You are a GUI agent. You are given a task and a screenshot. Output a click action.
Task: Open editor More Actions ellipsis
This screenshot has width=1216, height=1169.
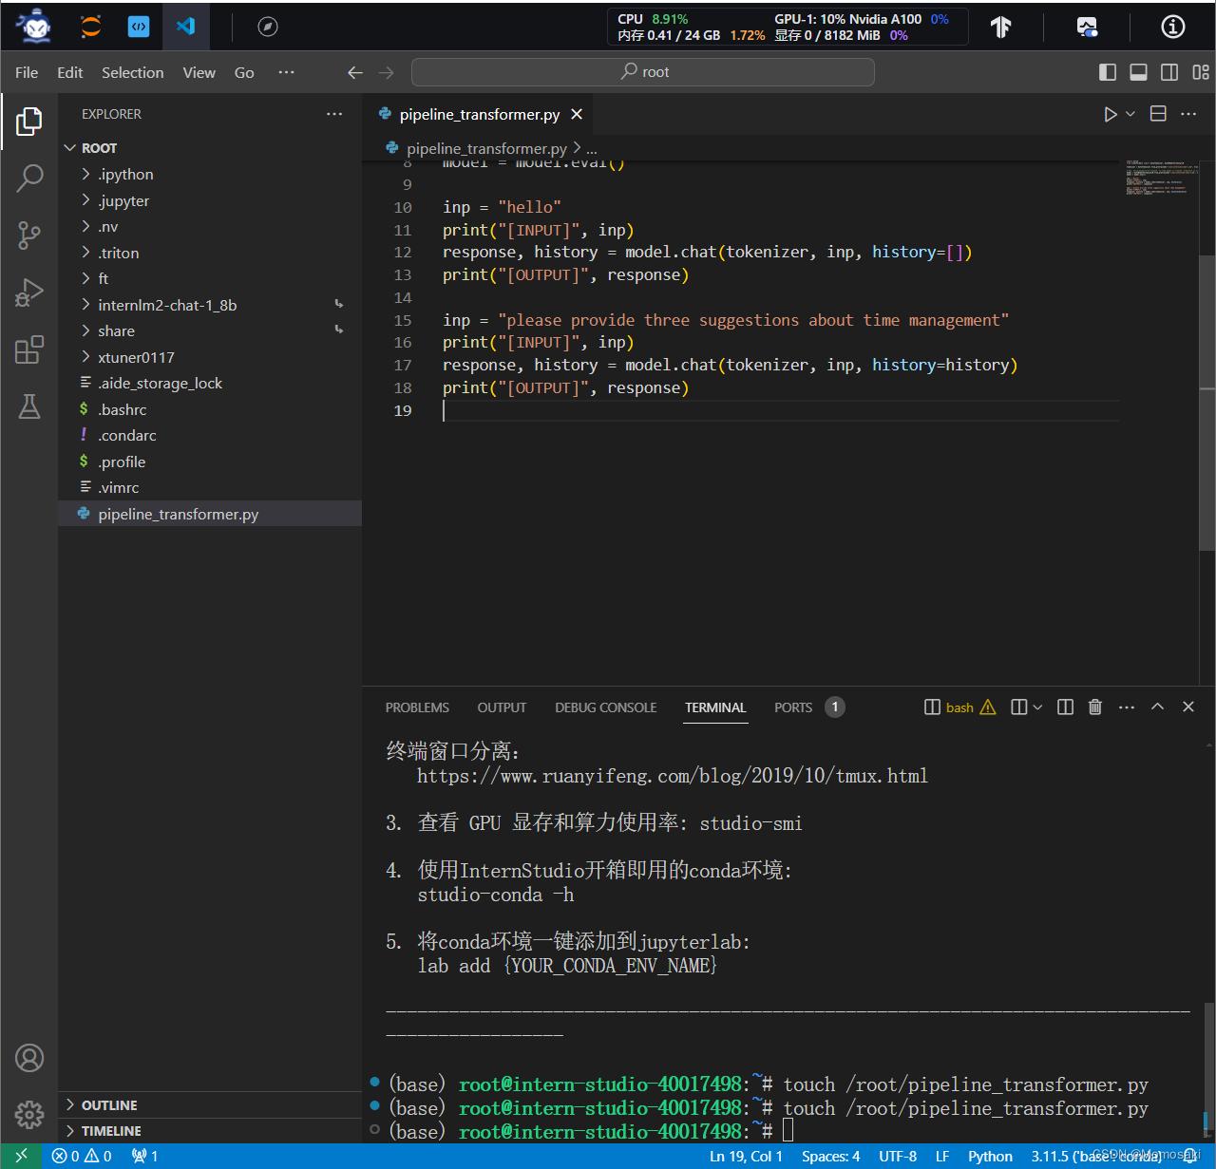(1188, 114)
